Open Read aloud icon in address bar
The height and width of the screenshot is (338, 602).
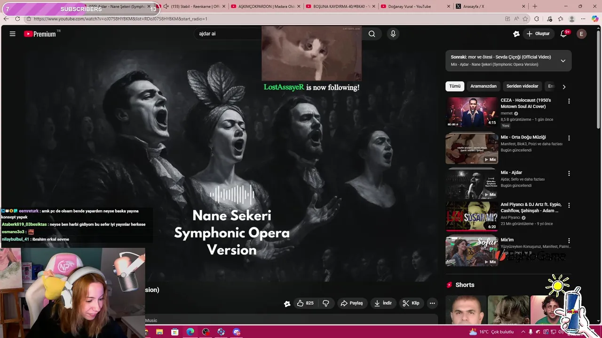click(516, 19)
